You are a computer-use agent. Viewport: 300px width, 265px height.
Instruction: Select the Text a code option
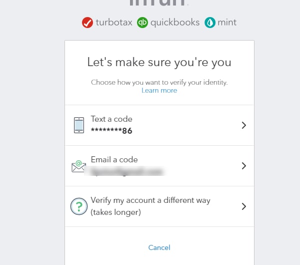pos(159,125)
